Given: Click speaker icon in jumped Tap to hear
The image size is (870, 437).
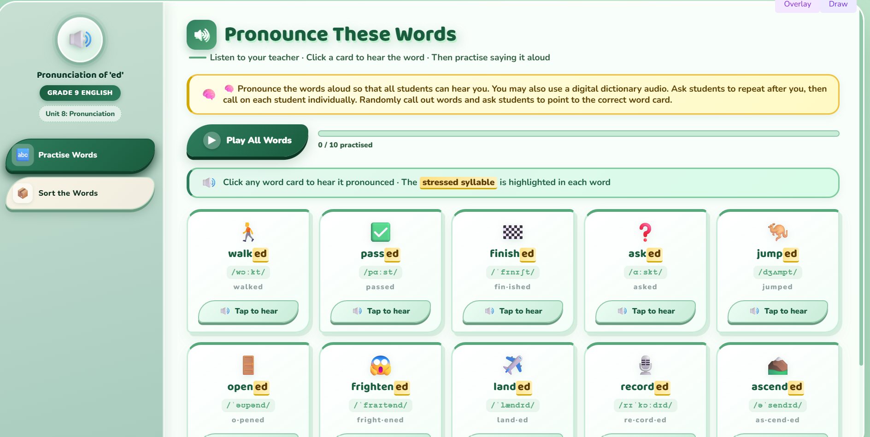Looking at the screenshot, I should point(754,311).
